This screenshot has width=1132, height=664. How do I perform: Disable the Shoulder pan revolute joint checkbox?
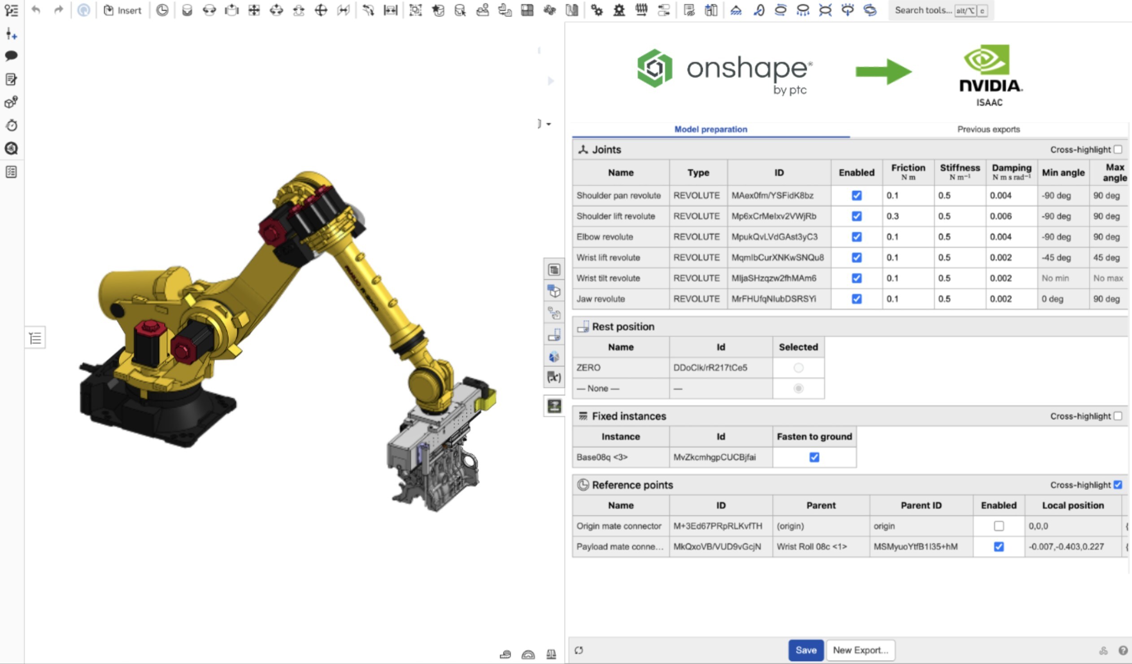tap(856, 196)
